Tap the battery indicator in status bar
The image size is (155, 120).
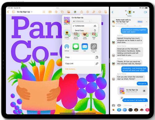146,8
